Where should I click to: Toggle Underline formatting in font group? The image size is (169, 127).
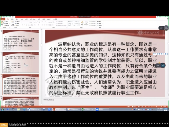tap(26, 25)
